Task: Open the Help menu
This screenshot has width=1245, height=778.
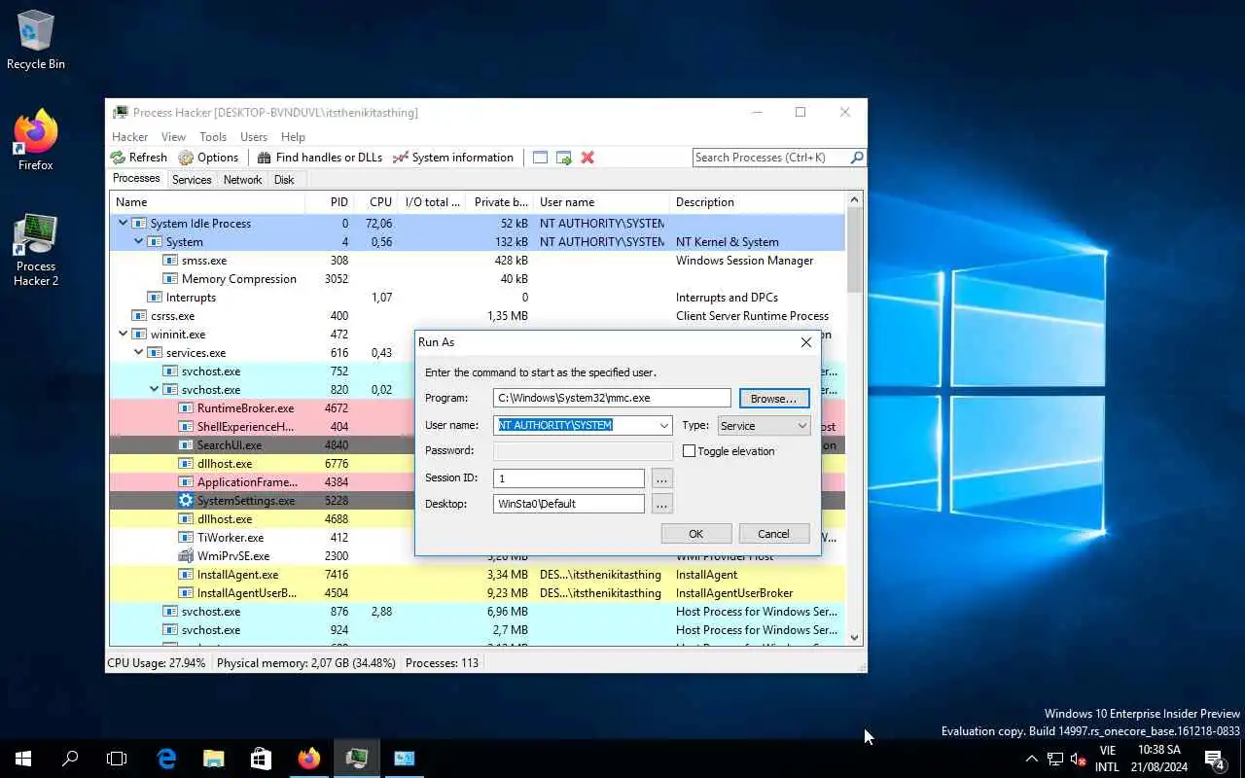Action: point(293,137)
